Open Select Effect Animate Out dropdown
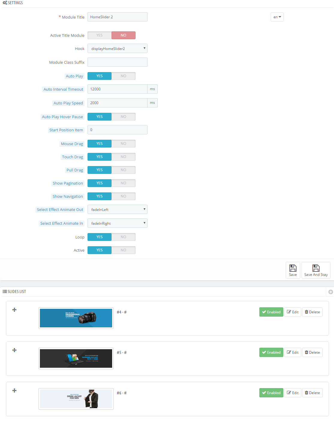 click(118, 209)
